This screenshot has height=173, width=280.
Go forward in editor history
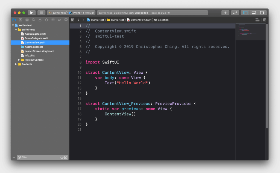click(83, 20)
